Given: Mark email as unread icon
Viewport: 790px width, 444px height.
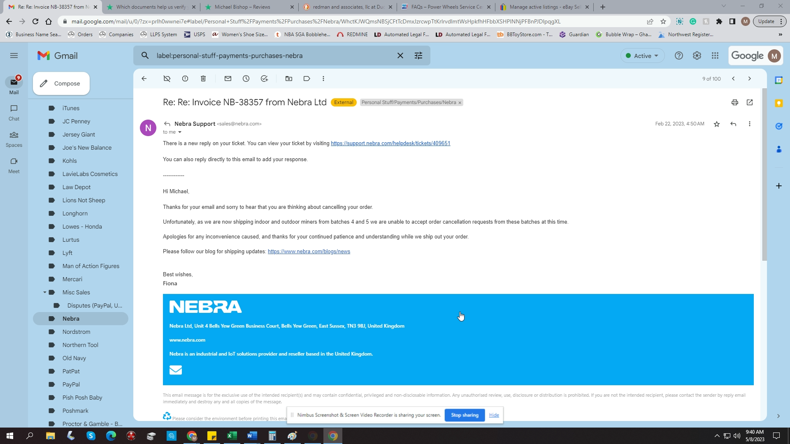Looking at the screenshot, I should (x=228, y=79).
